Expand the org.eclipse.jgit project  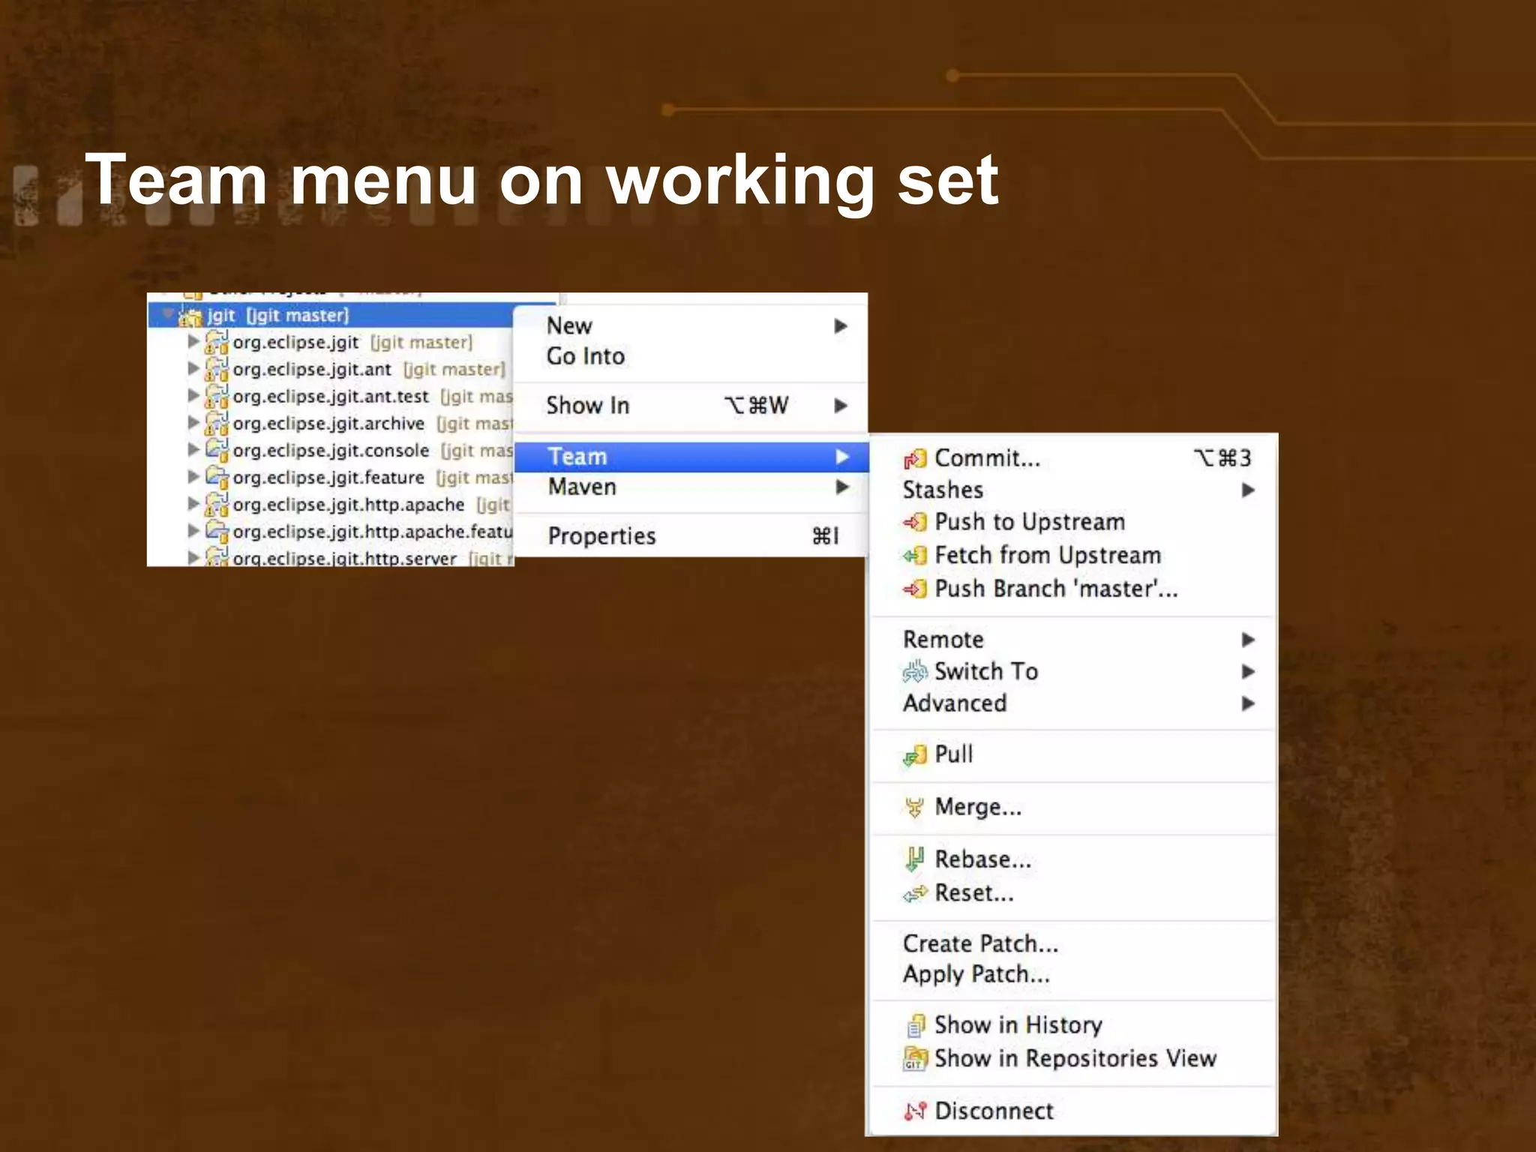(193, 342)
